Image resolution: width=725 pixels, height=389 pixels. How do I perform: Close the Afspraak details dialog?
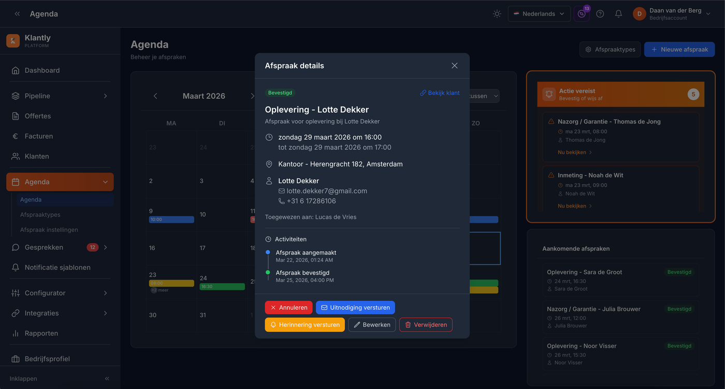click(455, 66)
